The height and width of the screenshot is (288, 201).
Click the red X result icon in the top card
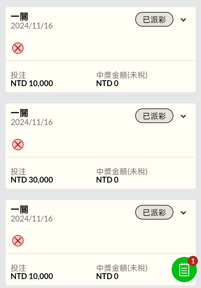click(18, 48)
